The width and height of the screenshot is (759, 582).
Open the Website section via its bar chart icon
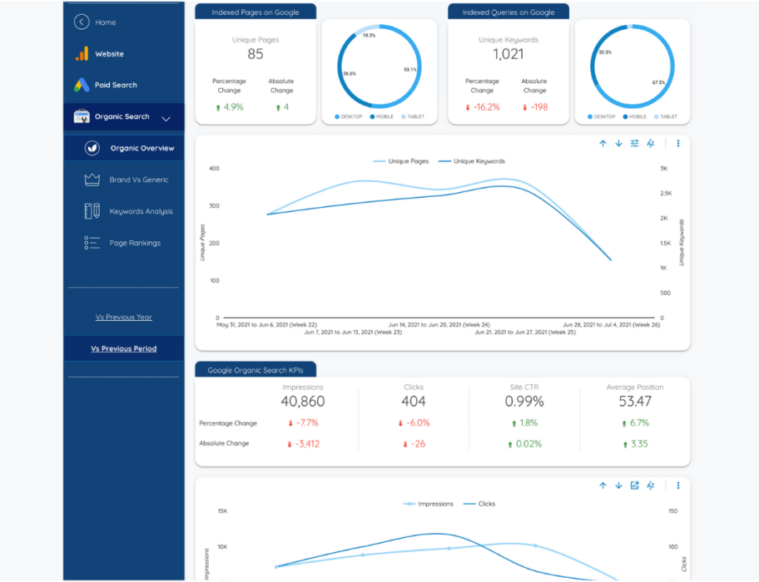[x=81, y=53]
